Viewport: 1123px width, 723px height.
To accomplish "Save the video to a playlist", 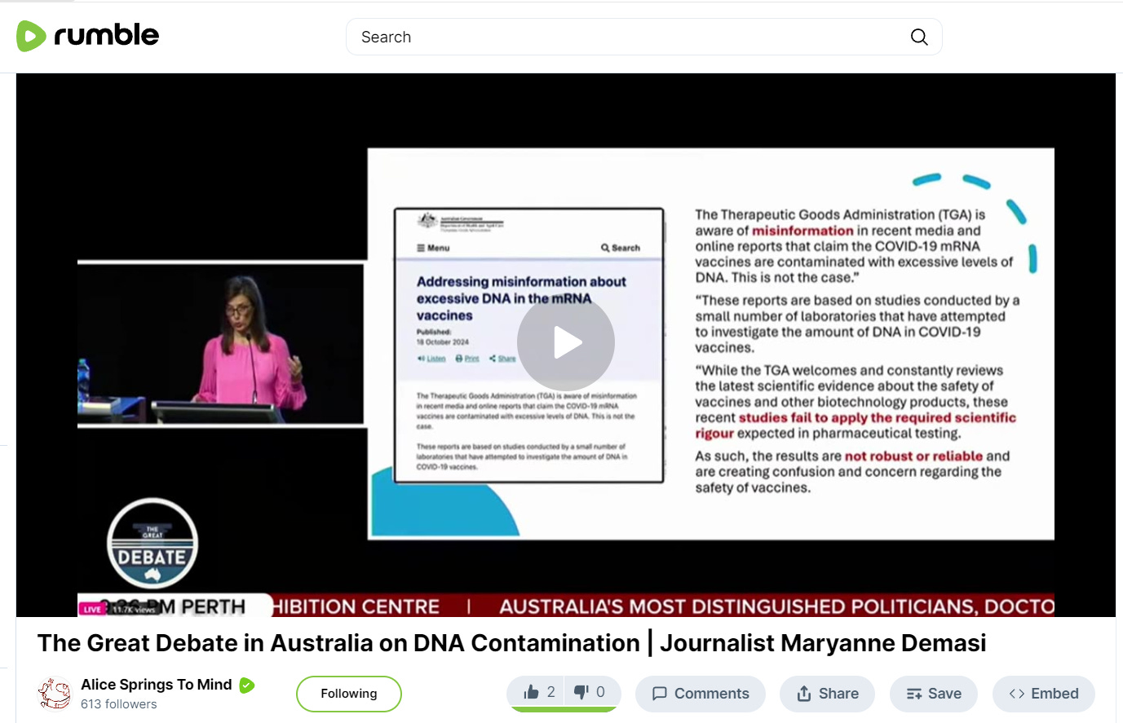I will pos(934,694).
